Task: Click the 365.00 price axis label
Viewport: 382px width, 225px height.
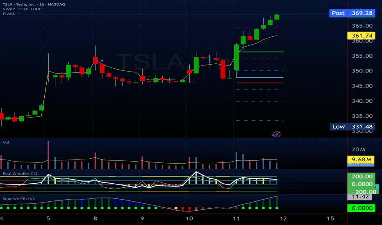Action: coord(362,25)
